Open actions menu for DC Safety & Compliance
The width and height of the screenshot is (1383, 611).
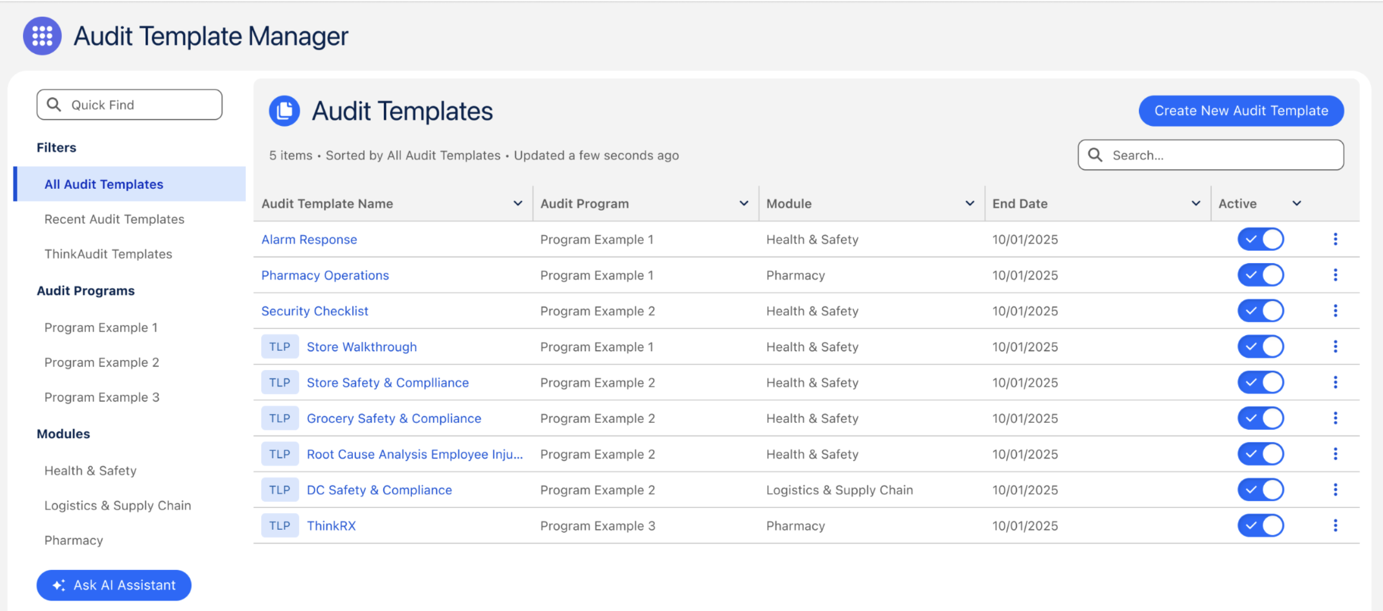pyautogui.click(x=1335, y=490)
